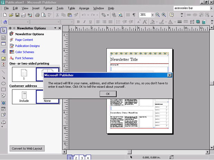Select the Picture Frame tool

point(3,58)
